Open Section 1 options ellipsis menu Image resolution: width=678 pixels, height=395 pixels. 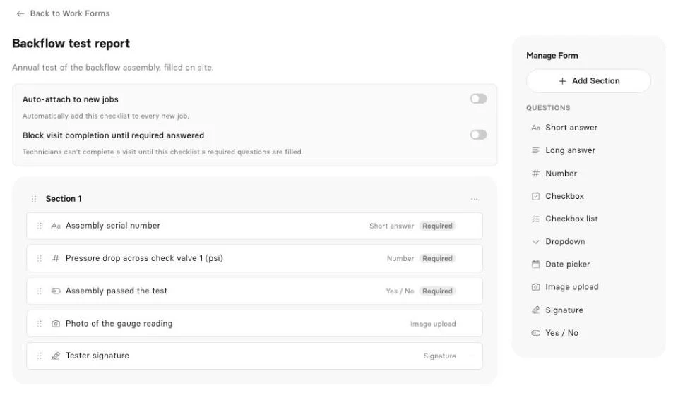[x=475, y=199]
